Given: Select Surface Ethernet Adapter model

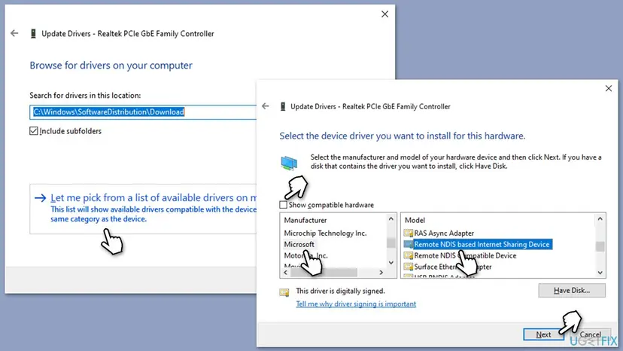Looking at the screenshot, I should tap(452, 267).
